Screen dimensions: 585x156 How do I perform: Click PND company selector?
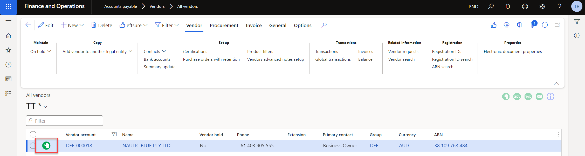pyautogui.click(x=473, y=6)
